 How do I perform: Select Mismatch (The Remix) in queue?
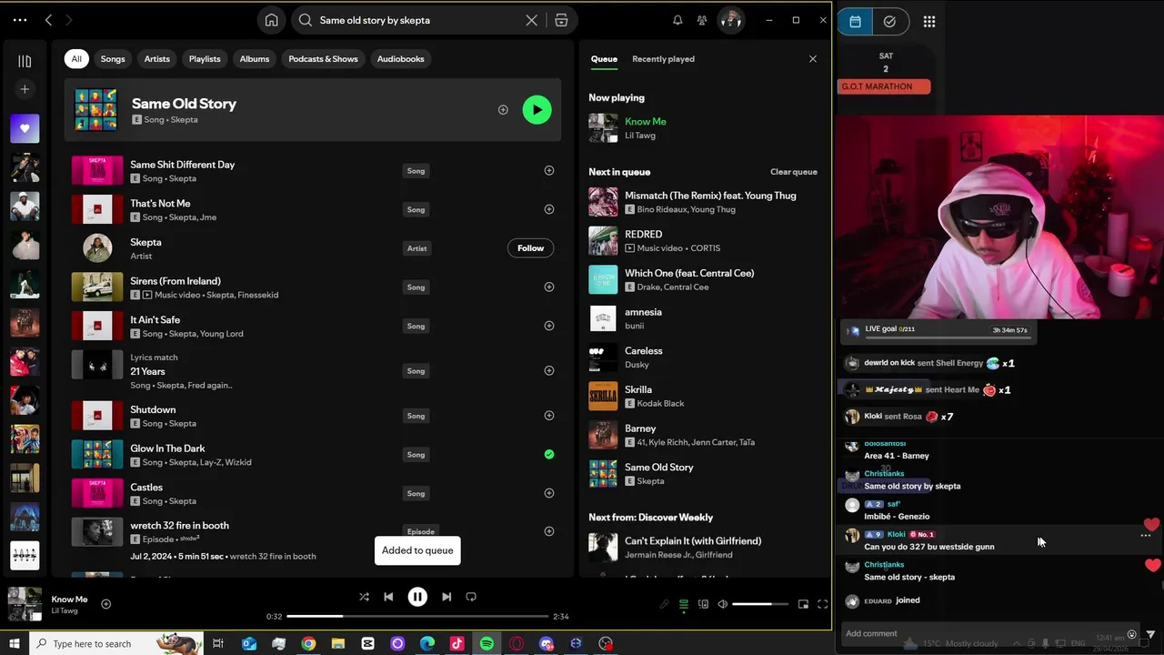coord(703,202)
